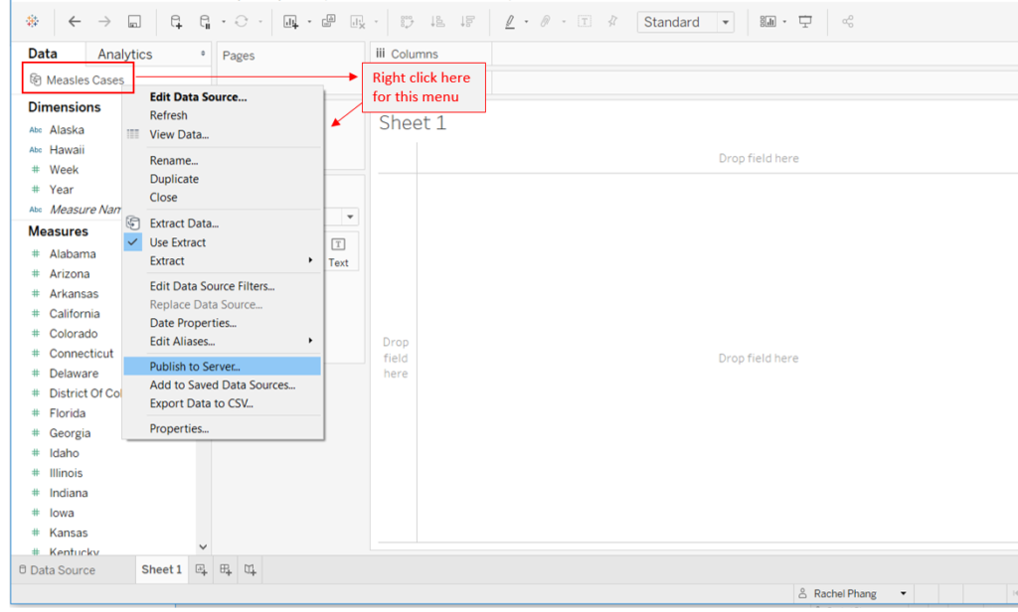Click the Refresh Data Source icon
The height and width of the screenshot is (612, 1018).
(x=243, y=21)
